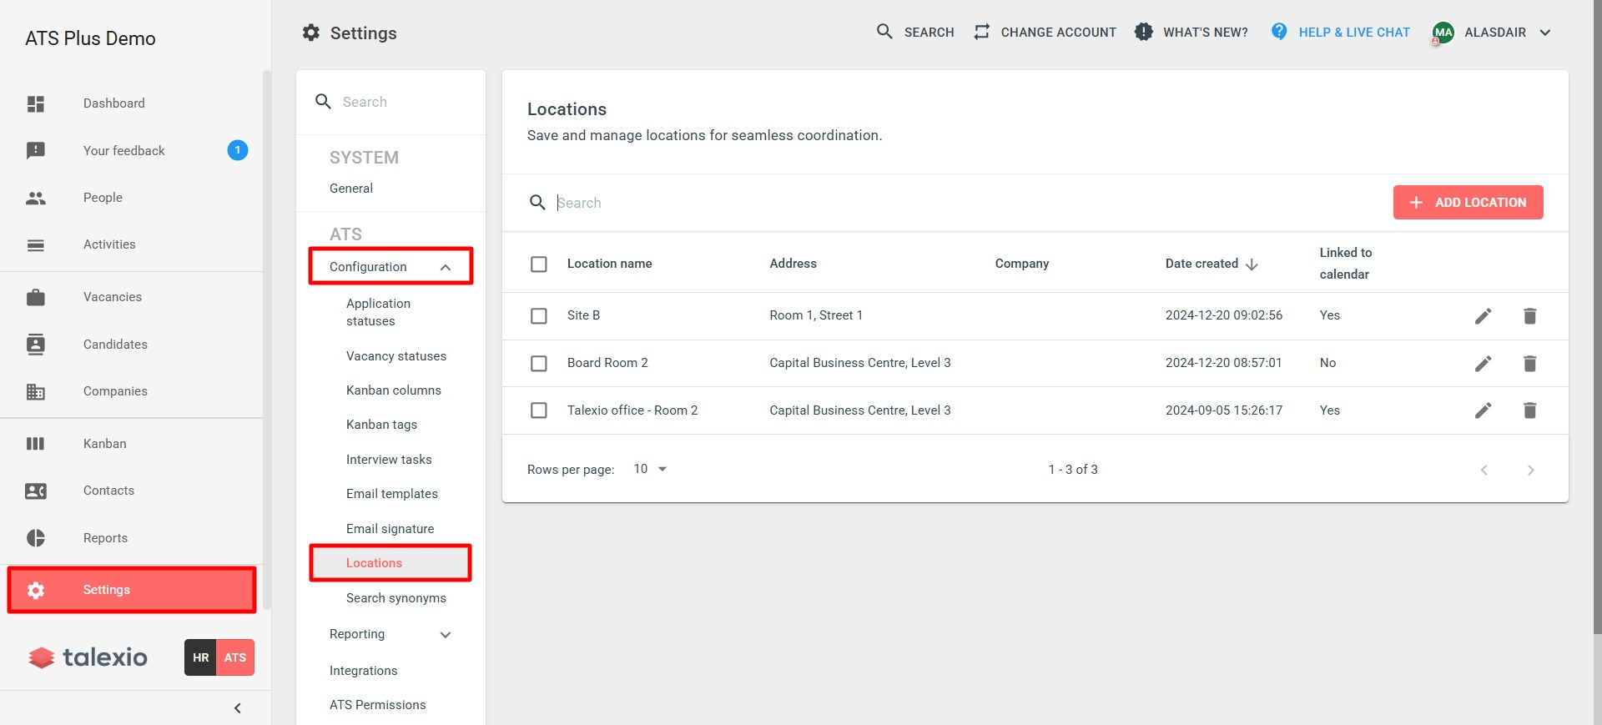Click the pencil edit icon for Site B
This screenshot has width=1602, height=725.
click(x=1482, y=316)
